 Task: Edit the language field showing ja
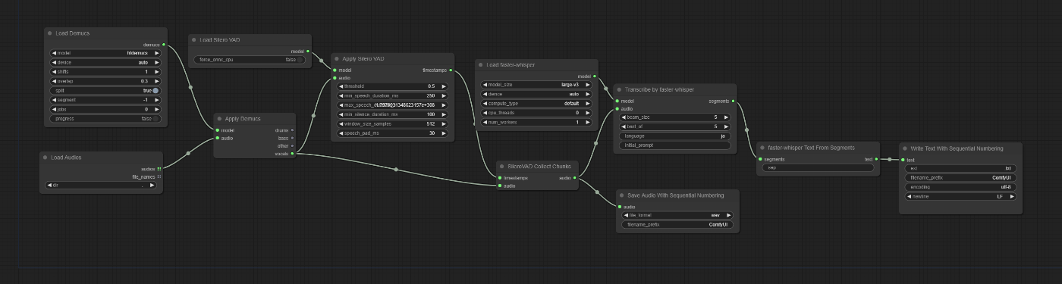point(676,136)
